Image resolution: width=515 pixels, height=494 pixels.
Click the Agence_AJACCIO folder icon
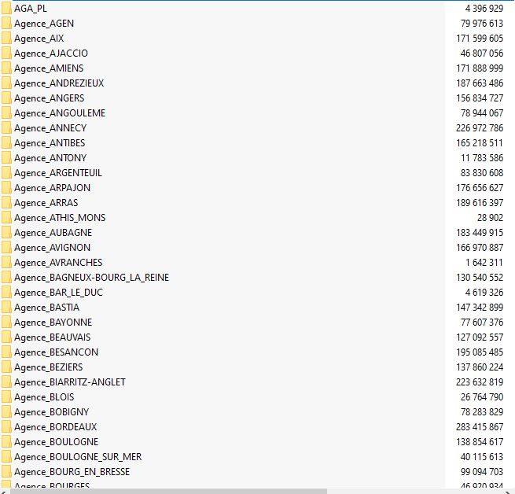click(x=6, y=53)
